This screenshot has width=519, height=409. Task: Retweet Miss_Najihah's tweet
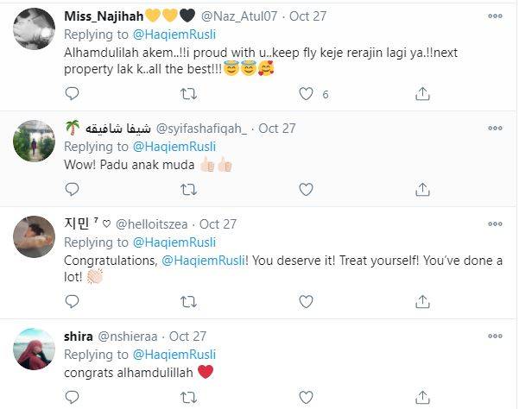[188, 93]
